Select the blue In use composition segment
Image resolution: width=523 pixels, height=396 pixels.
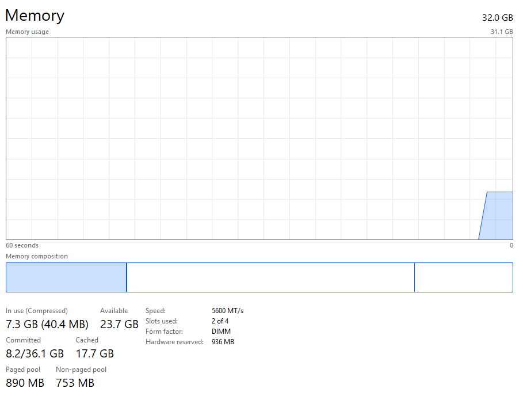66,277
